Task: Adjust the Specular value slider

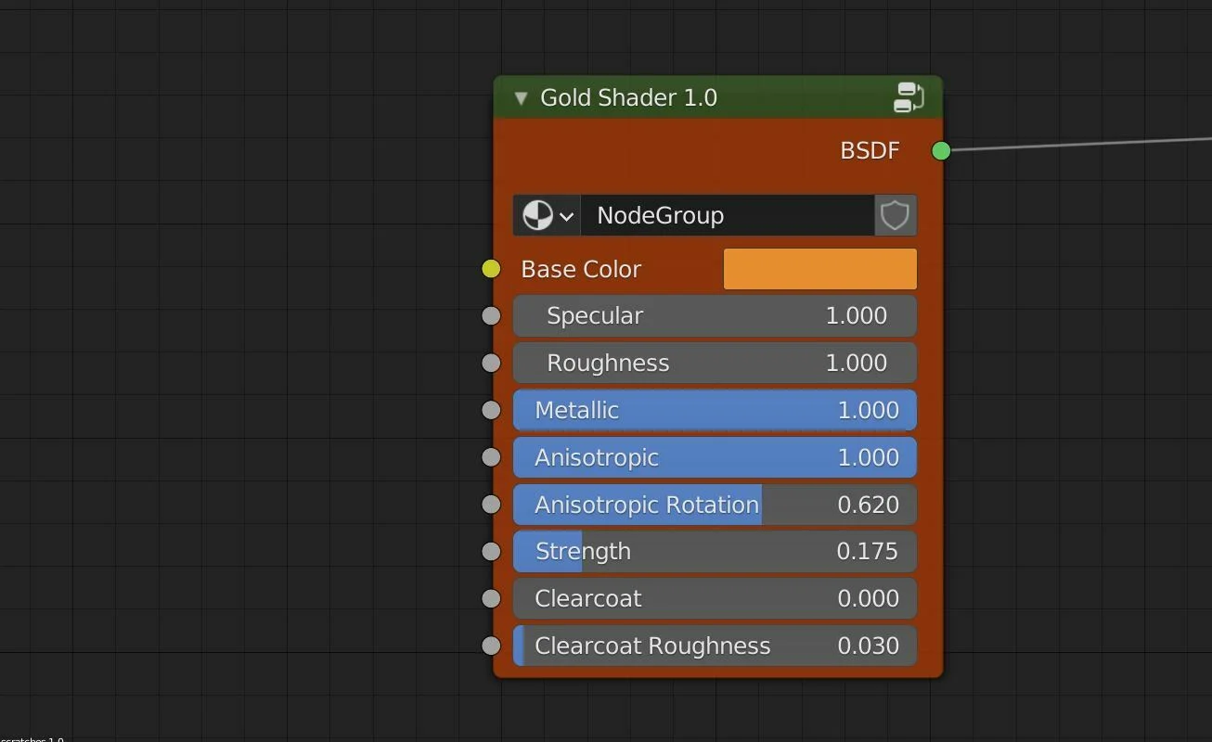Action: pos(715,315)
